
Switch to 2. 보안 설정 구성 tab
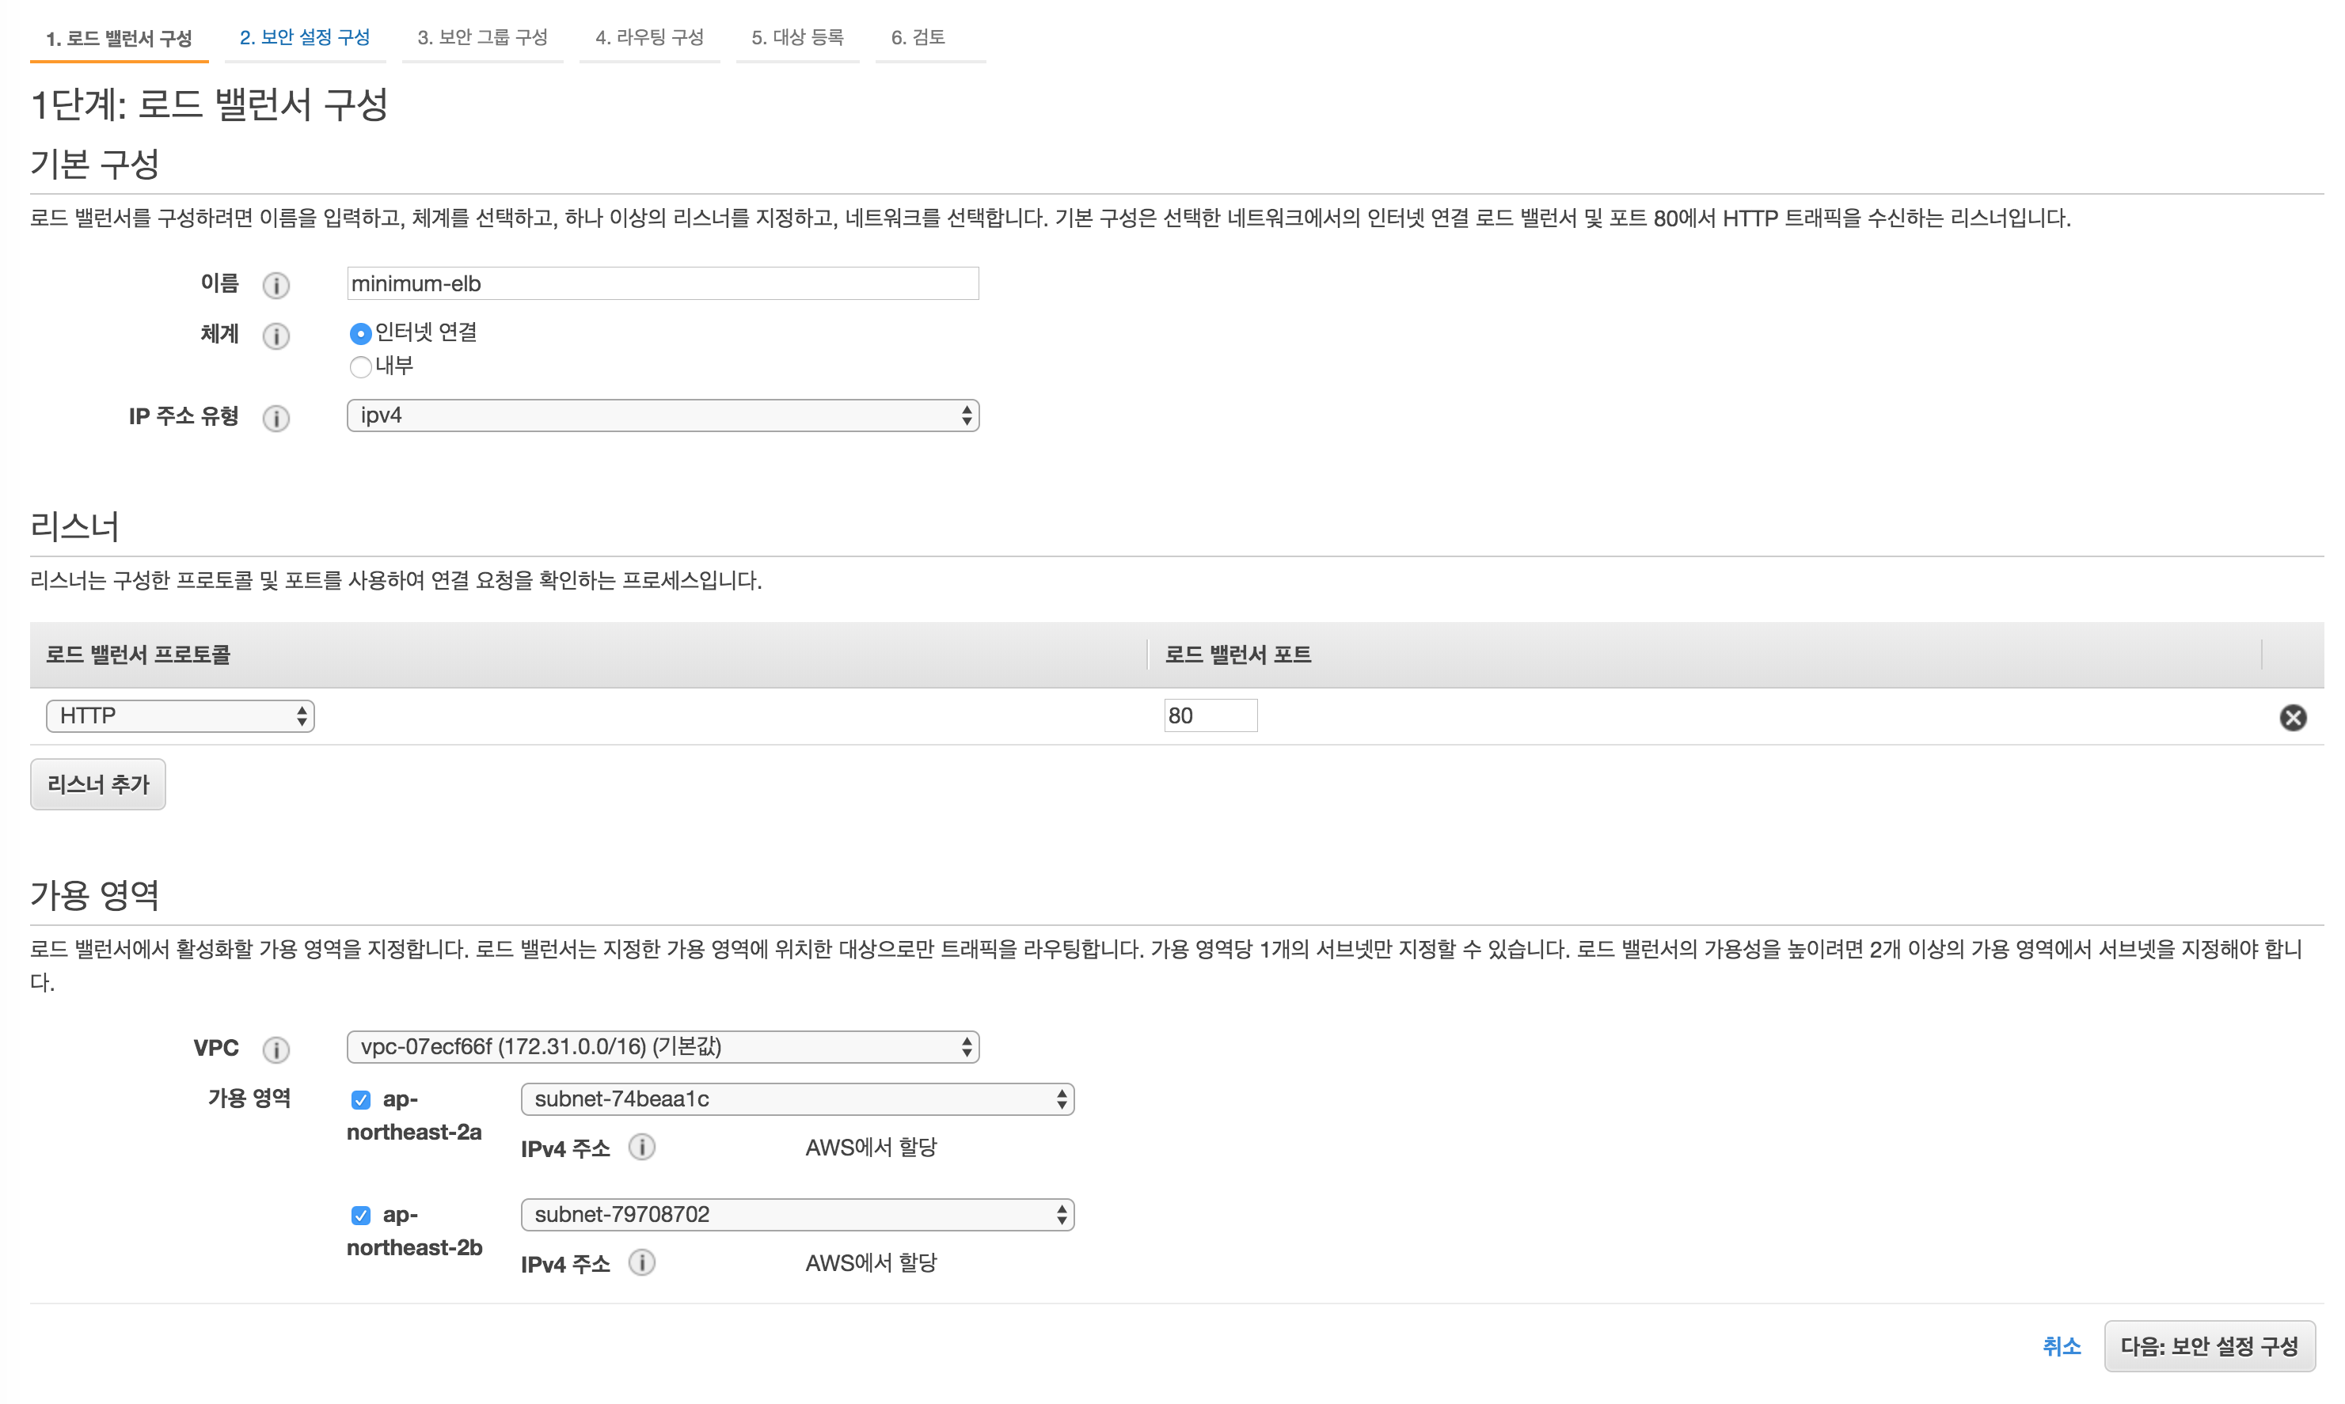(x=305, y=38)
